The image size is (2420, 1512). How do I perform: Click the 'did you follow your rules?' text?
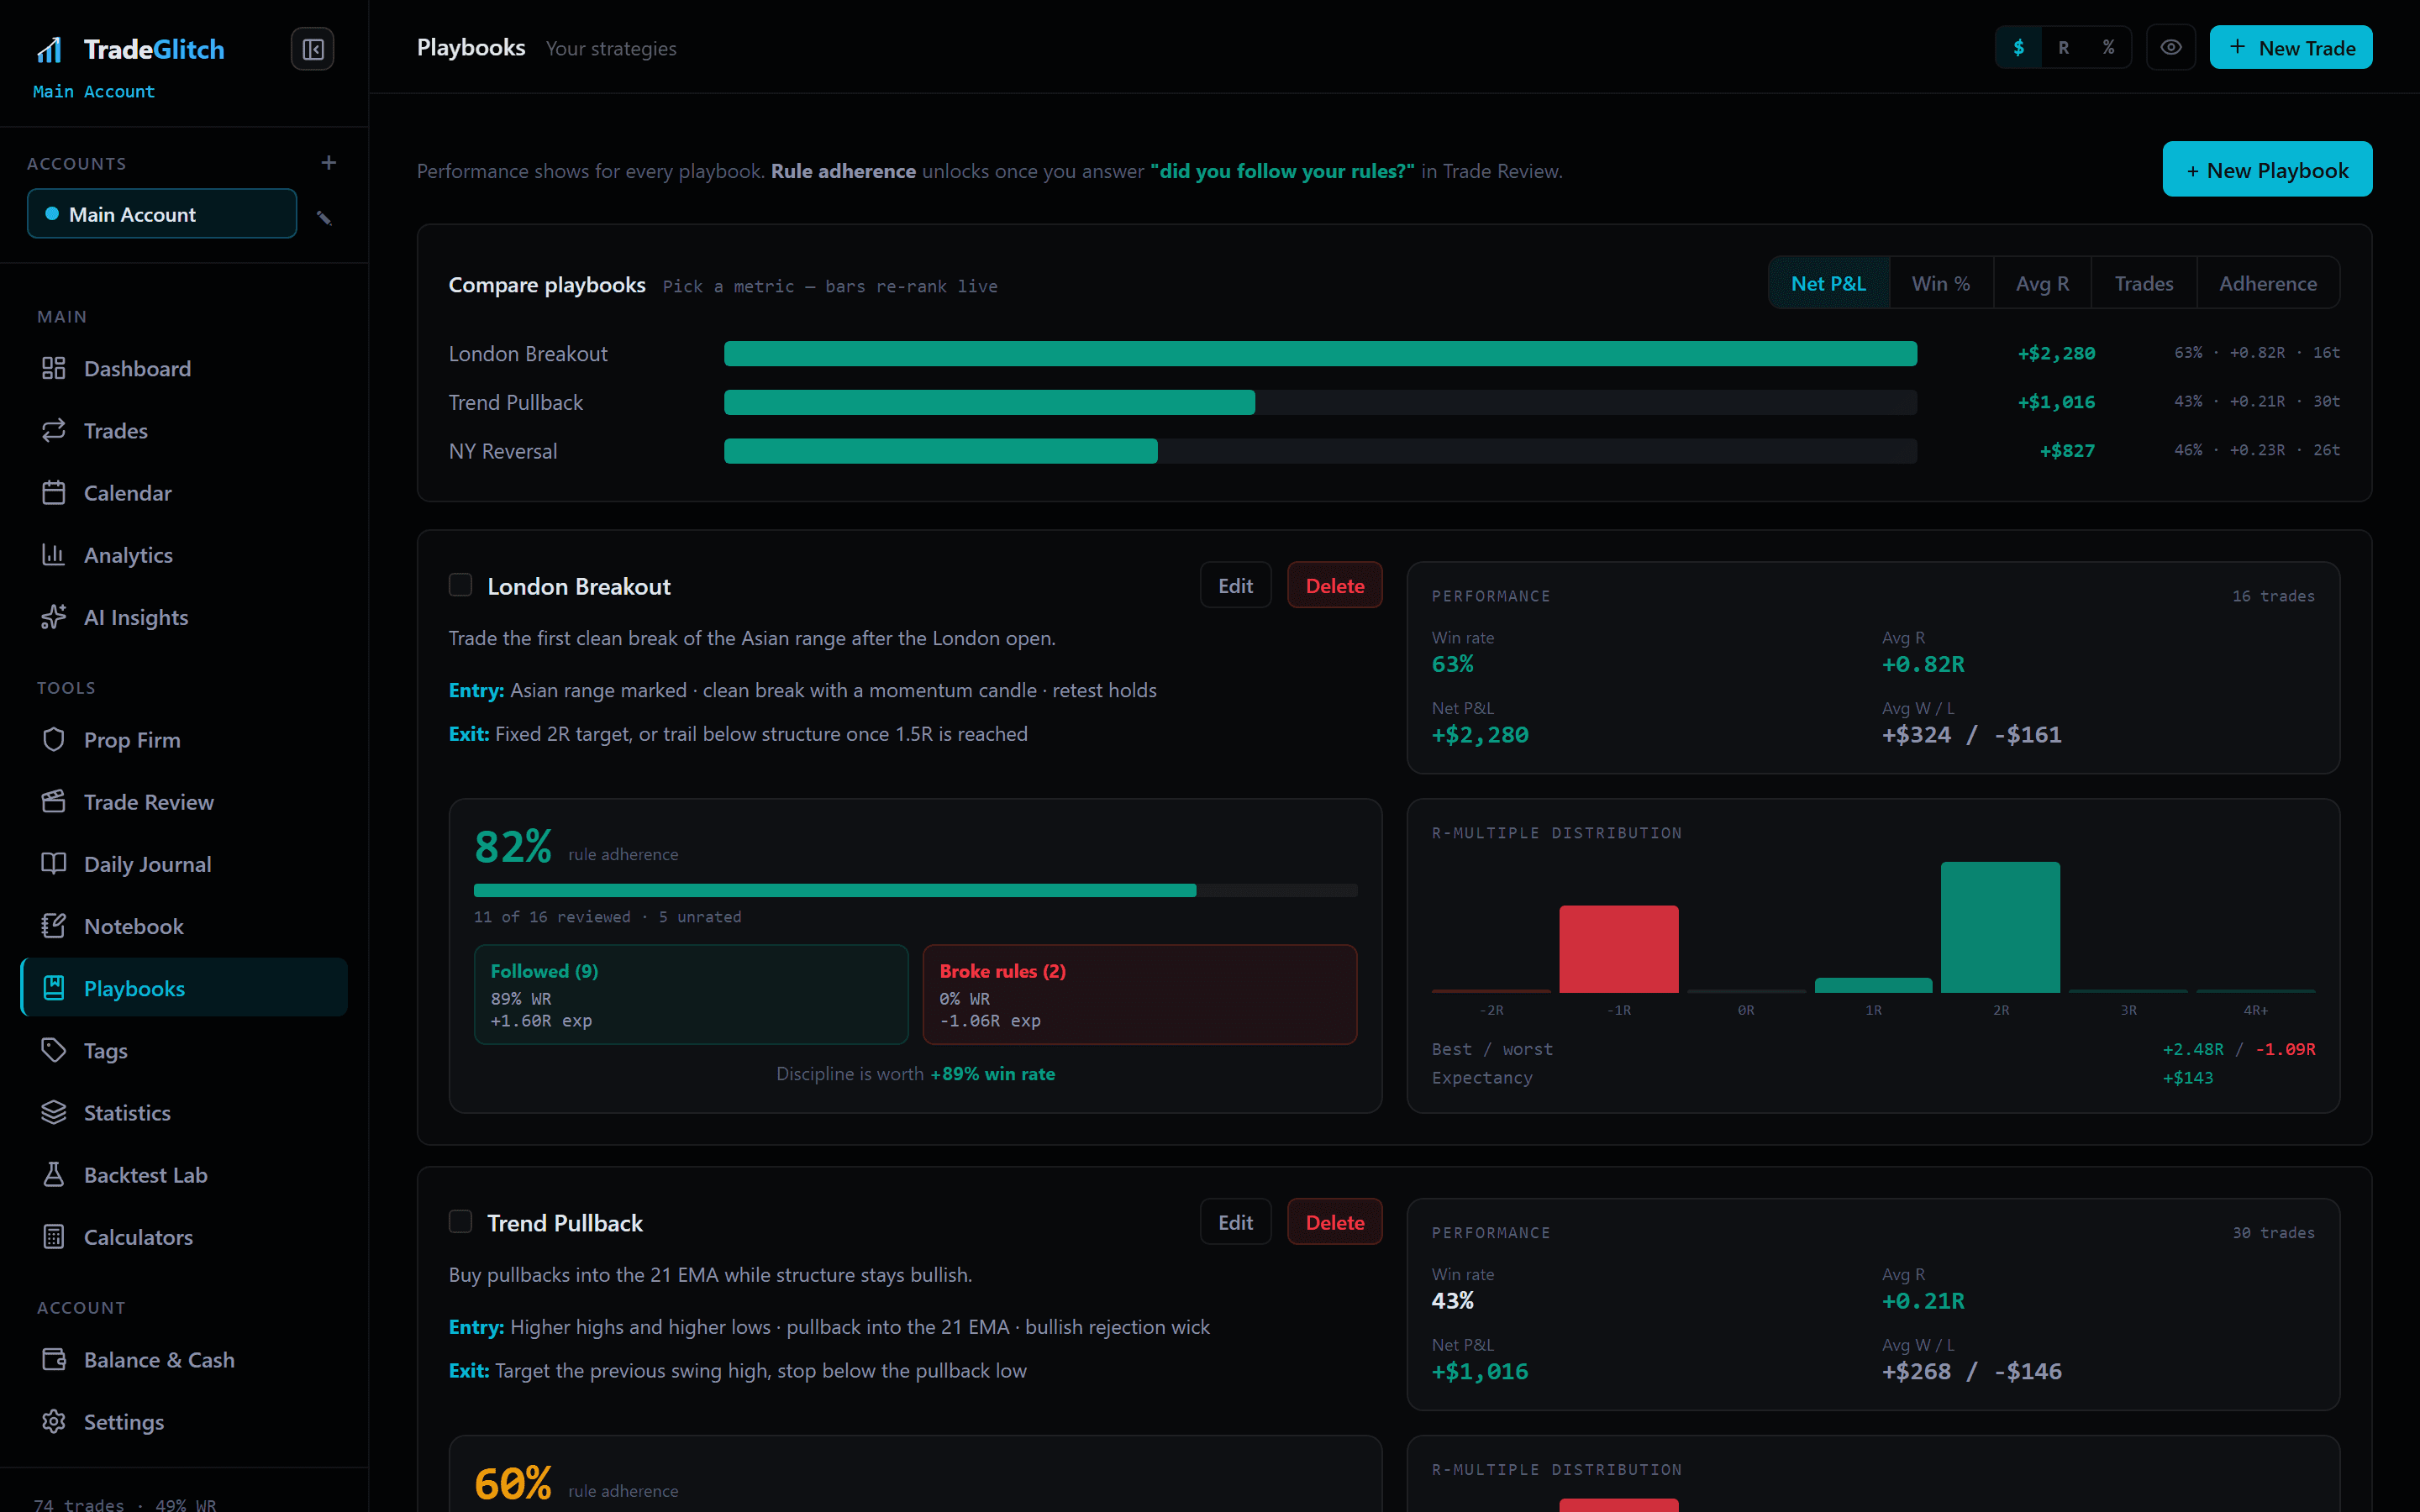[x=1282, y=171]
